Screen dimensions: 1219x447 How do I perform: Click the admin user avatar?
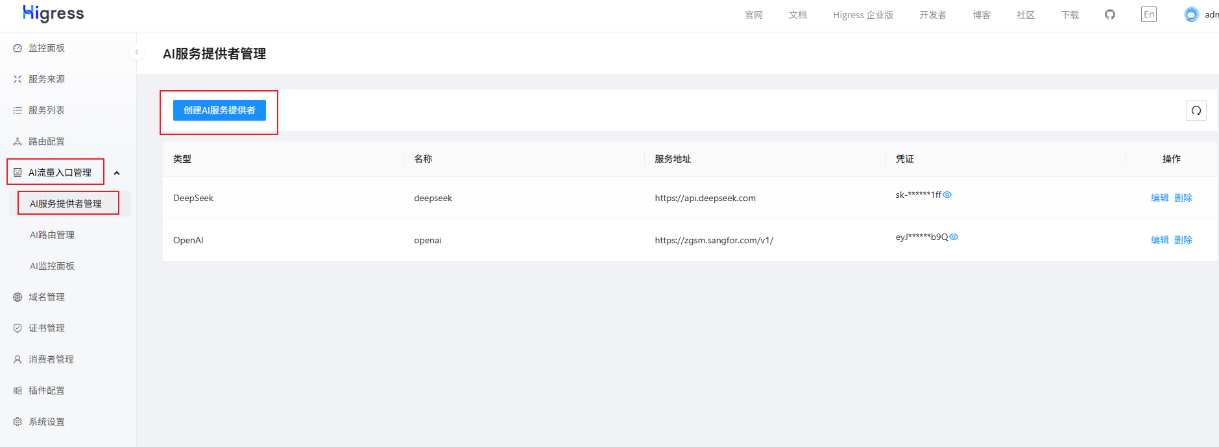[1191, 14]
